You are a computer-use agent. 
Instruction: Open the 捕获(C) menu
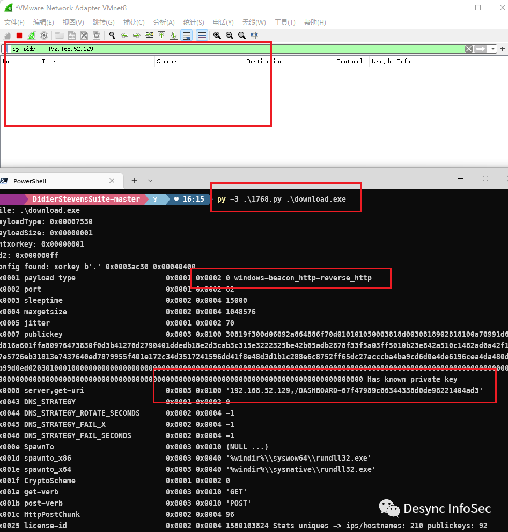(x=134, y=23)
